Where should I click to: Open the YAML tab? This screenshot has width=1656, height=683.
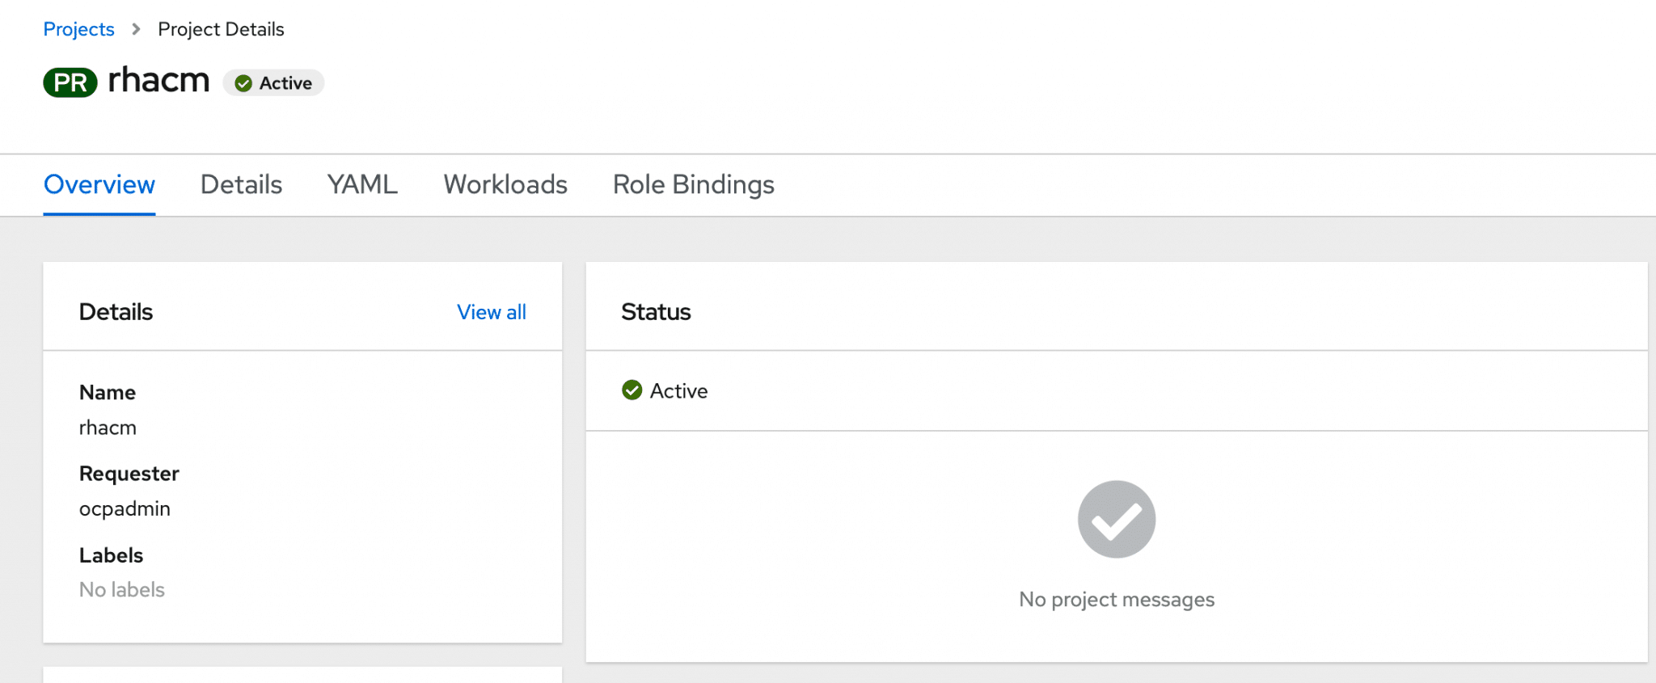tap(361, 184)
